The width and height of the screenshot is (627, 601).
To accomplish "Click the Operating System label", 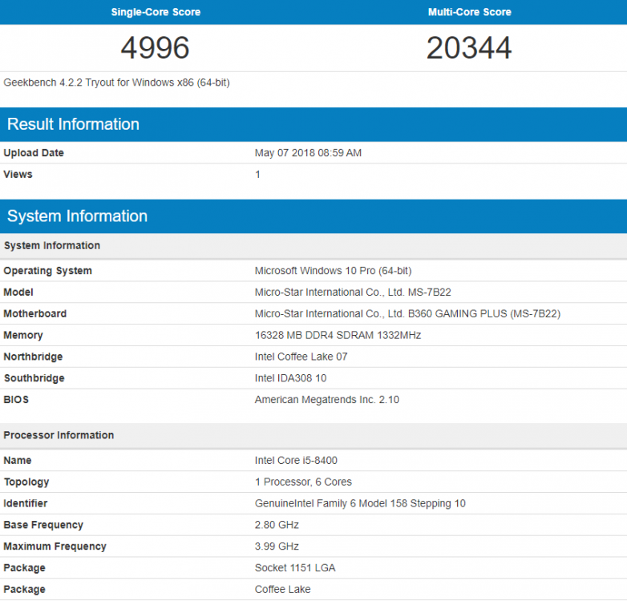I will 47,271.
